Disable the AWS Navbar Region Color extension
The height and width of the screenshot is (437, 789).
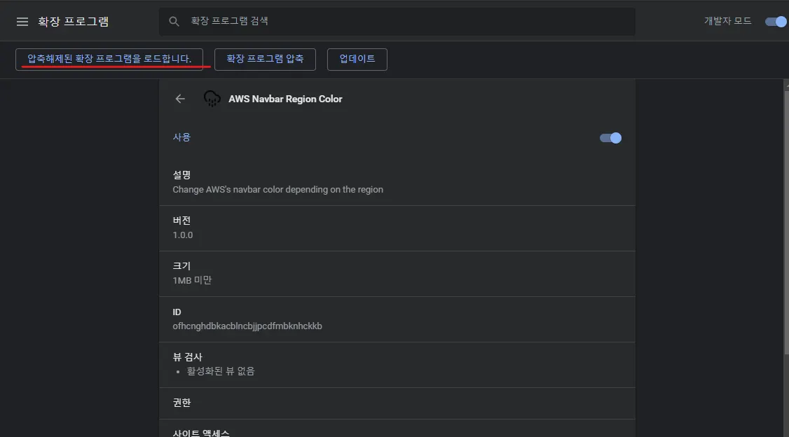[610, 138]
